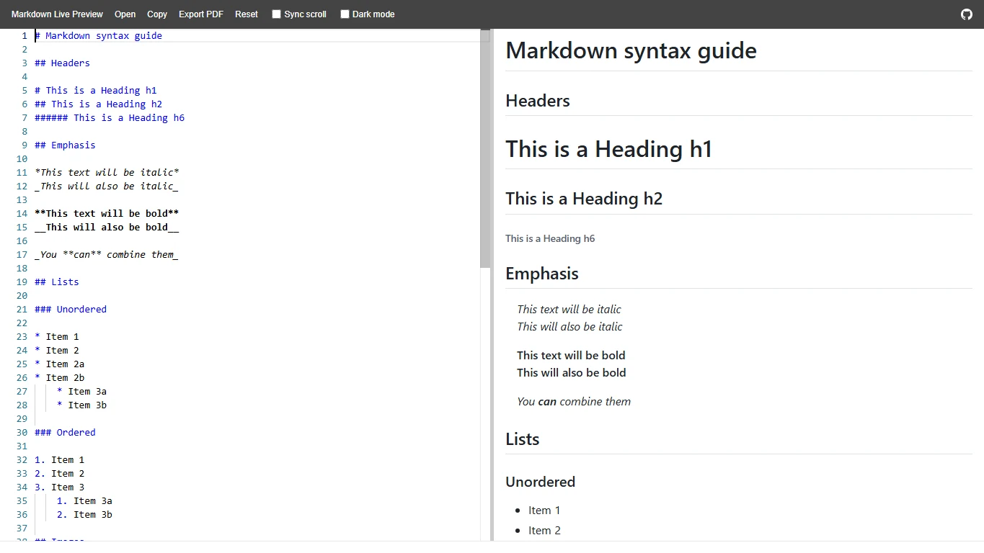Click the Open menu item
This screenshot has height=553, width=984.
tap(125, 14)
